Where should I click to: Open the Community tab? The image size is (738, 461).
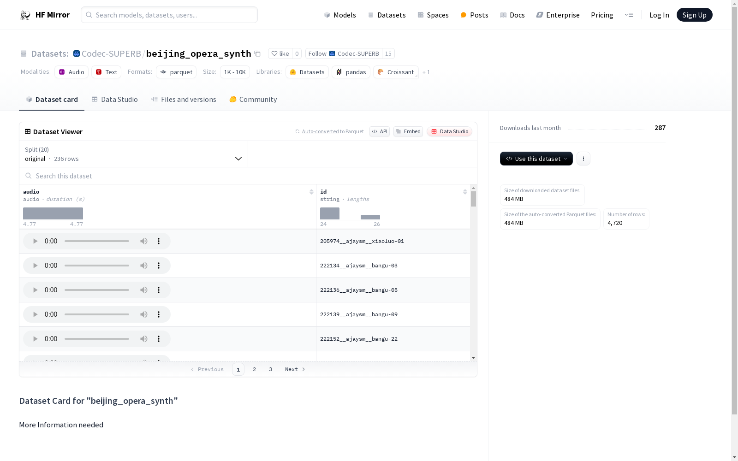tap(253, 100)
